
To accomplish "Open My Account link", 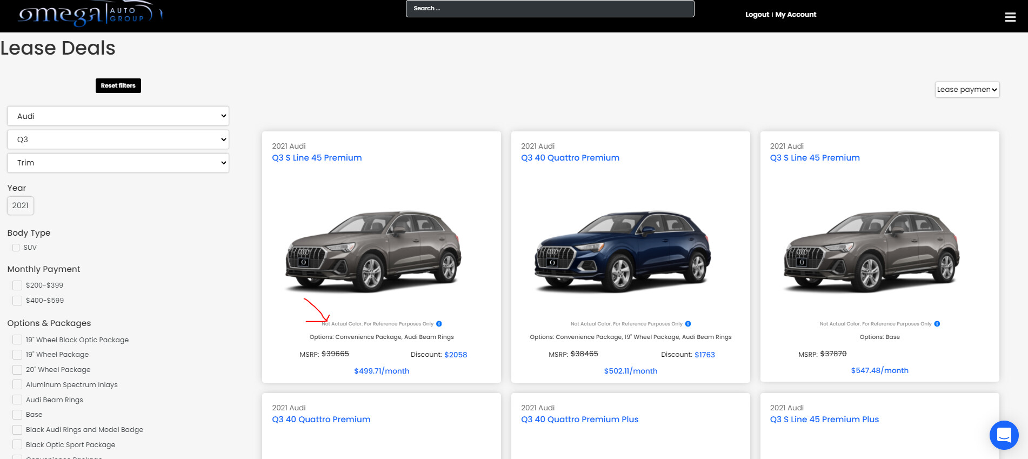I will (x=796, y=15).
